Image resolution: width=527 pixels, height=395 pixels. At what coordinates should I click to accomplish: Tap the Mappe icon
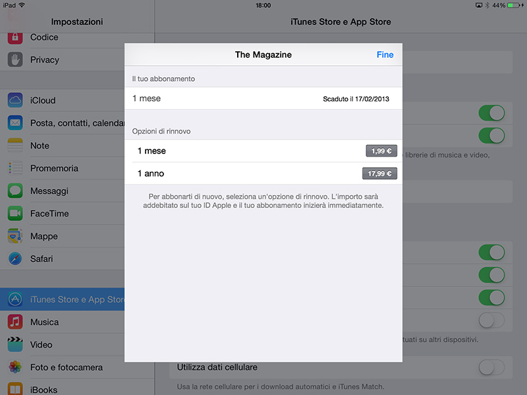click(15, 236)
